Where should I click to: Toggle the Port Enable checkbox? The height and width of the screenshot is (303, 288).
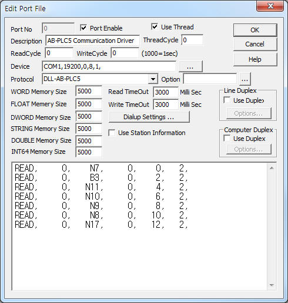(x=83, y=28)
